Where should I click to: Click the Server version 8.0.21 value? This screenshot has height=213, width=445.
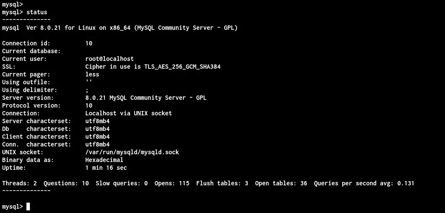pyautogui.click(x=146, y=98)
